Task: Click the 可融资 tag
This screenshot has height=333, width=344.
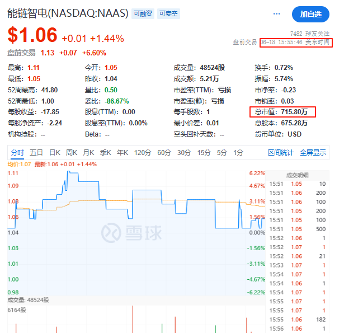Action: point(143,13)
